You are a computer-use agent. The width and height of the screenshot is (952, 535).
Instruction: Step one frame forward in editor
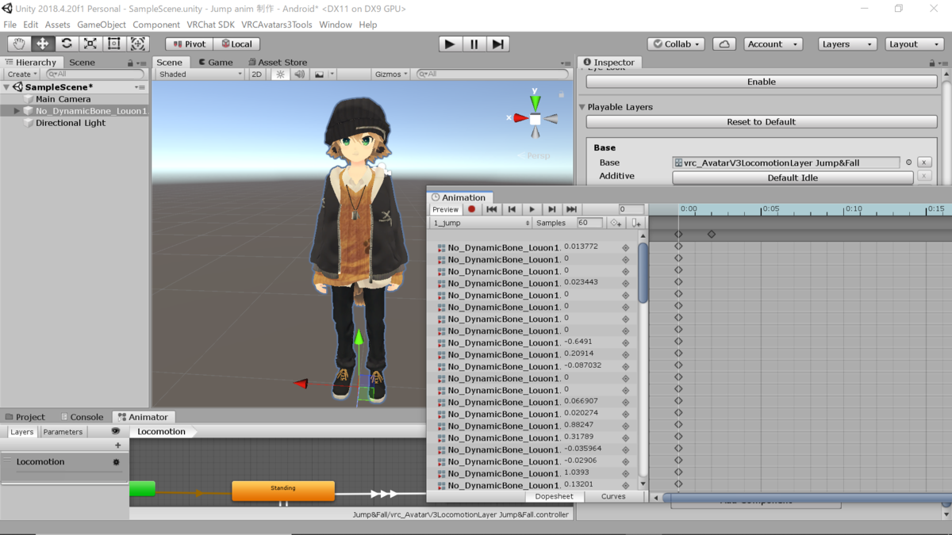click(x=497, y=44)
